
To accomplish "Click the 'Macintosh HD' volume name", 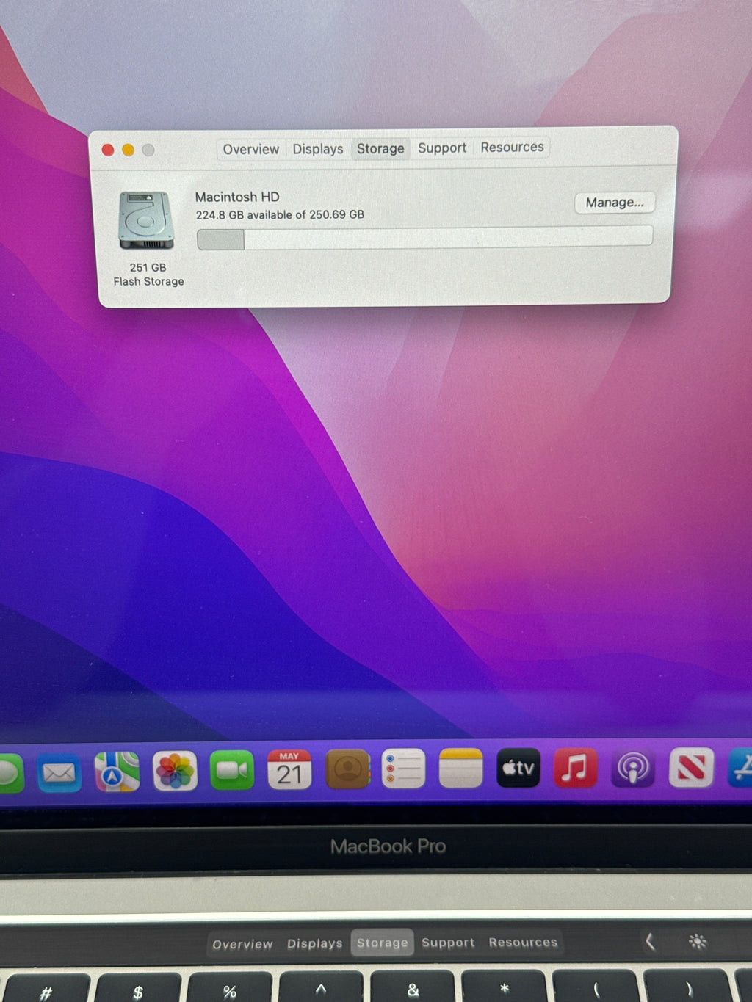I will point(237,197).
